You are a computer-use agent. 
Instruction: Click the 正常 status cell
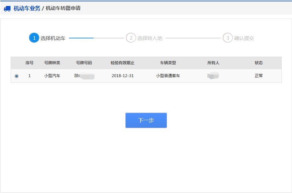[x=259, y=76]
